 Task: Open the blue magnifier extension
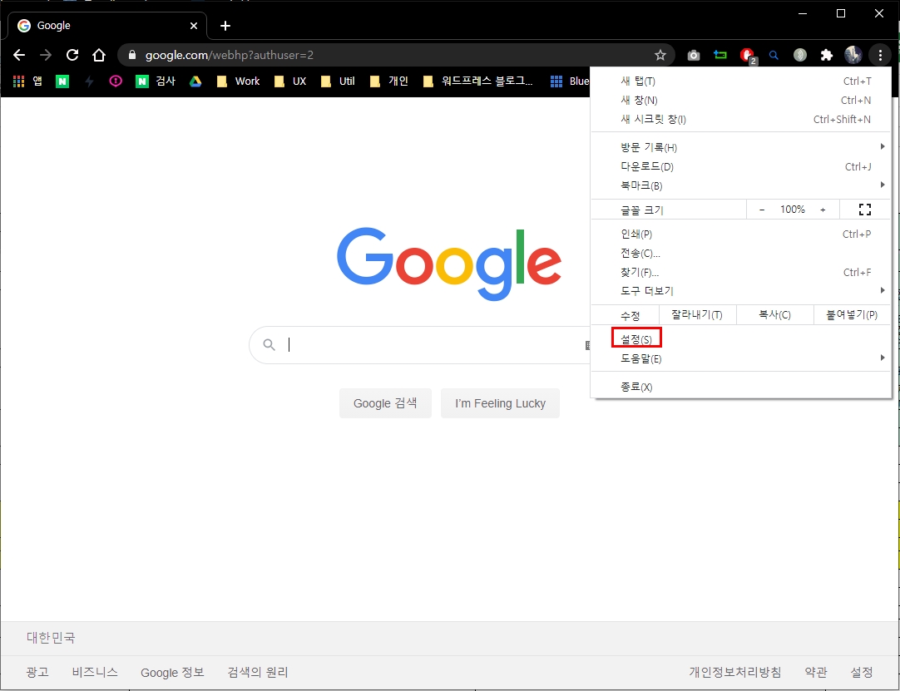tap(774, 55)
